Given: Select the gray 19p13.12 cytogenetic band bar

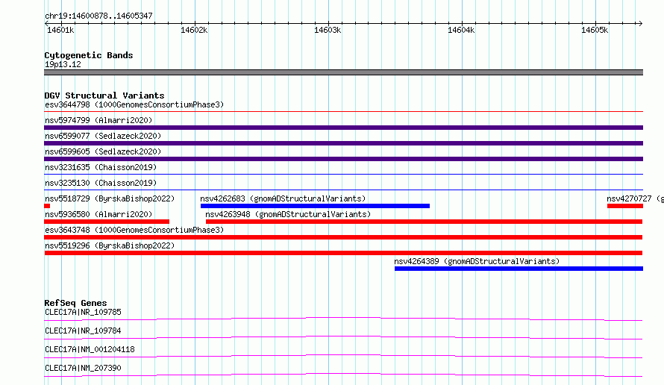Looking at the screenshot, I should click(x=343, y=72).
